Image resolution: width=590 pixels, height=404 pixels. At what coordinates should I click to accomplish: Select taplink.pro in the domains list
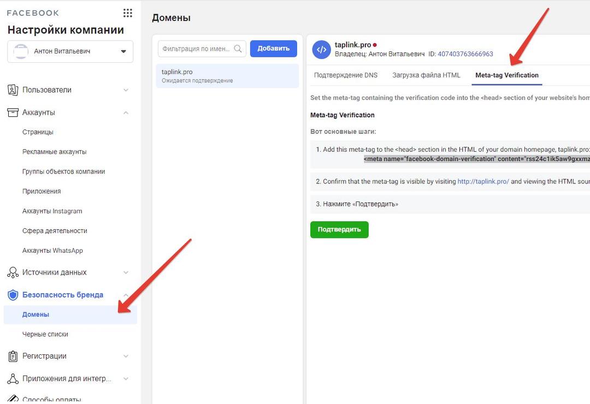coord(227,75)
